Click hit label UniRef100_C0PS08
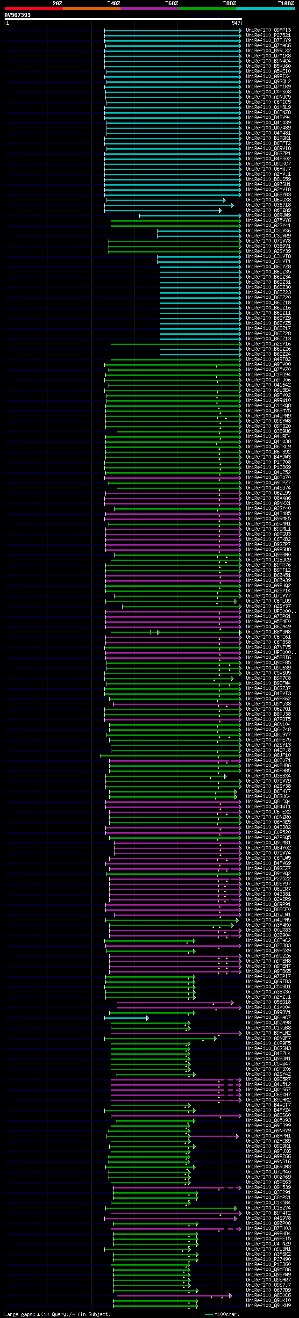Screen dimensions: 299x1318 coord(268,92)
